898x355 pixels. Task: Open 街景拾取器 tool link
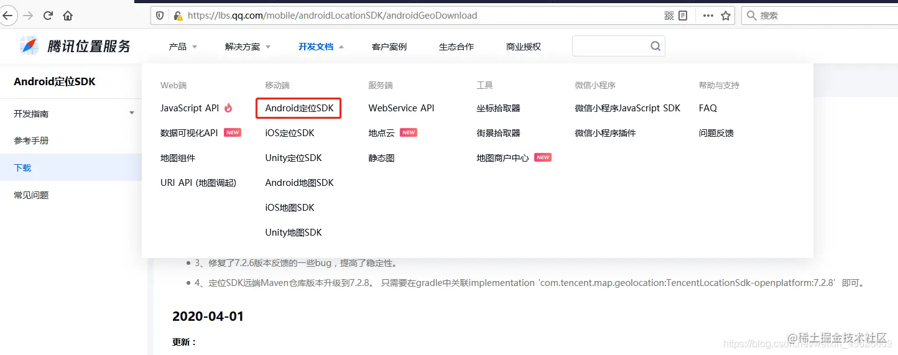pos(498,133)
